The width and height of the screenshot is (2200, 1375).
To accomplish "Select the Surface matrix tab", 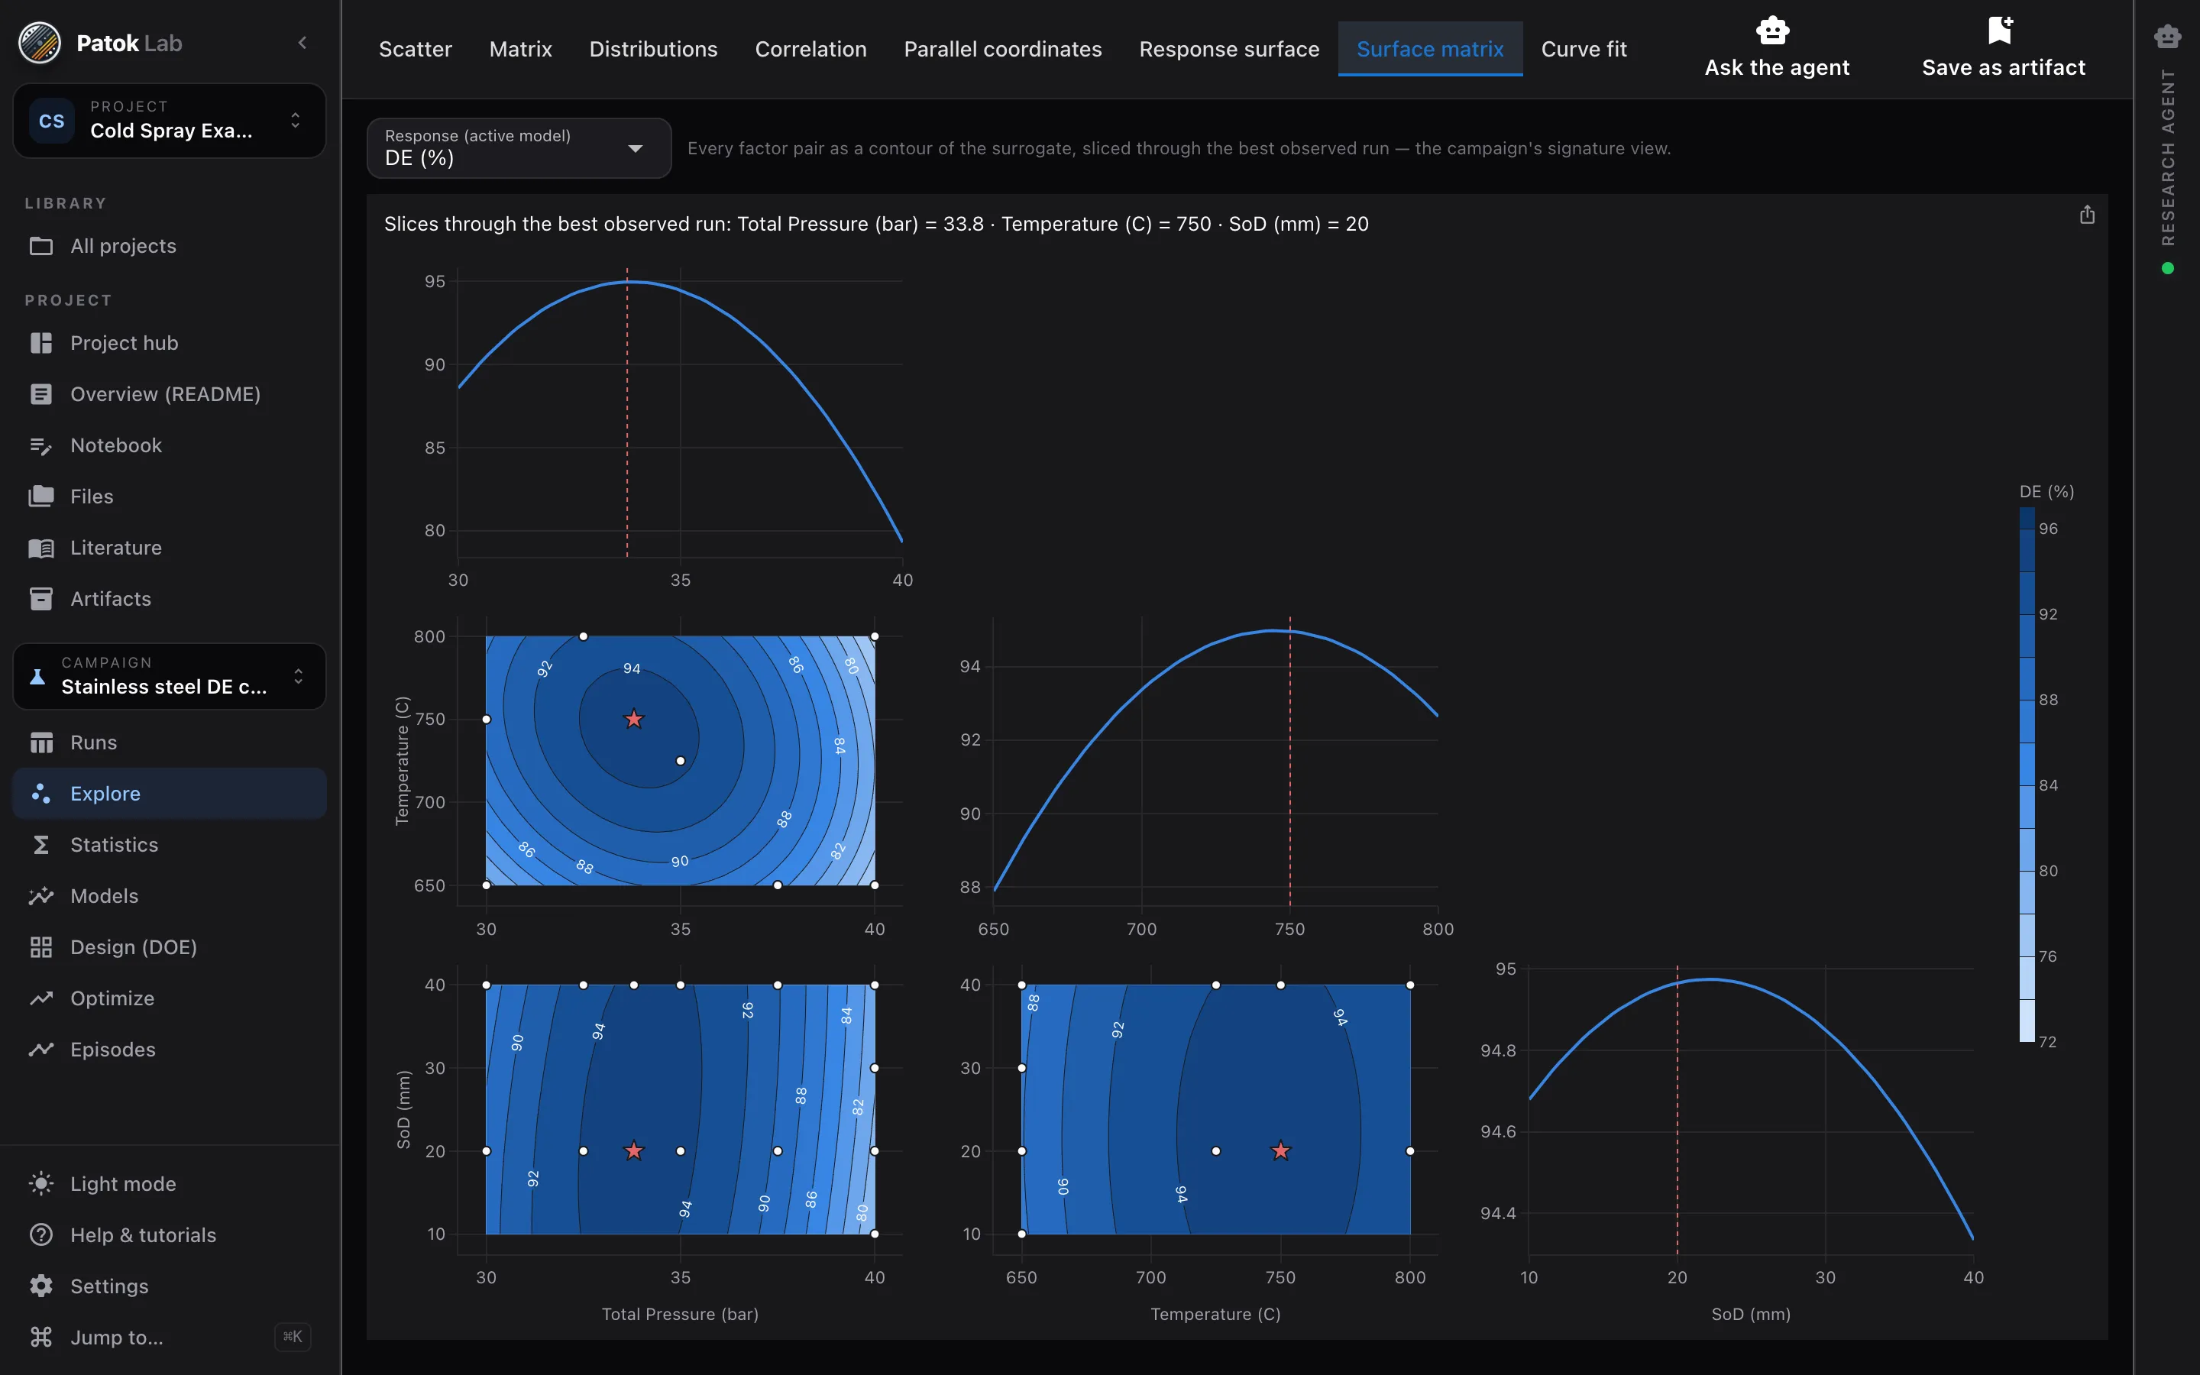I will pos(1430,49).
